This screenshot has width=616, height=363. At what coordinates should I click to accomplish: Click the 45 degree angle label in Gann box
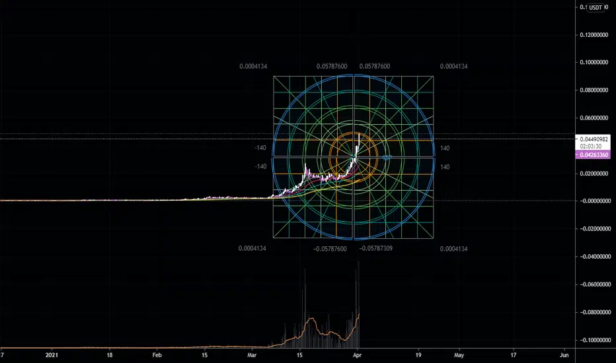point(387,158)
